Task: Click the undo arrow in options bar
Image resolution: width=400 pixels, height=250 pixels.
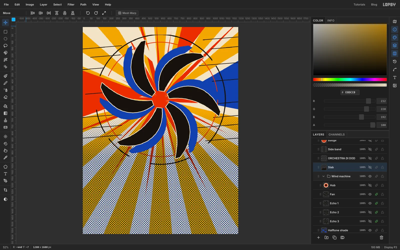Action: (x=88, y=13)
